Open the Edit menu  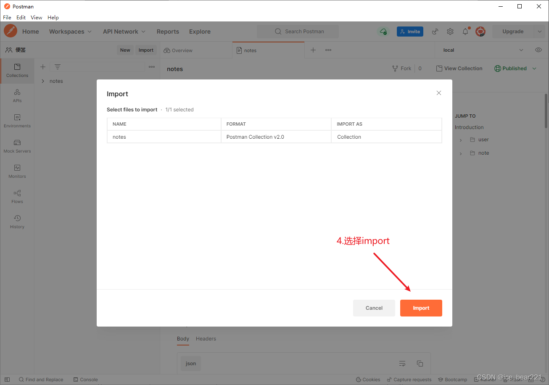[21, 18]
